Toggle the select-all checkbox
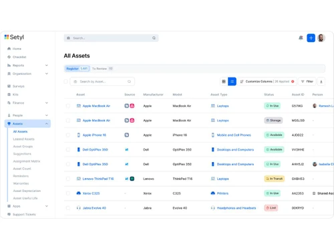 (x=65, y=81)
